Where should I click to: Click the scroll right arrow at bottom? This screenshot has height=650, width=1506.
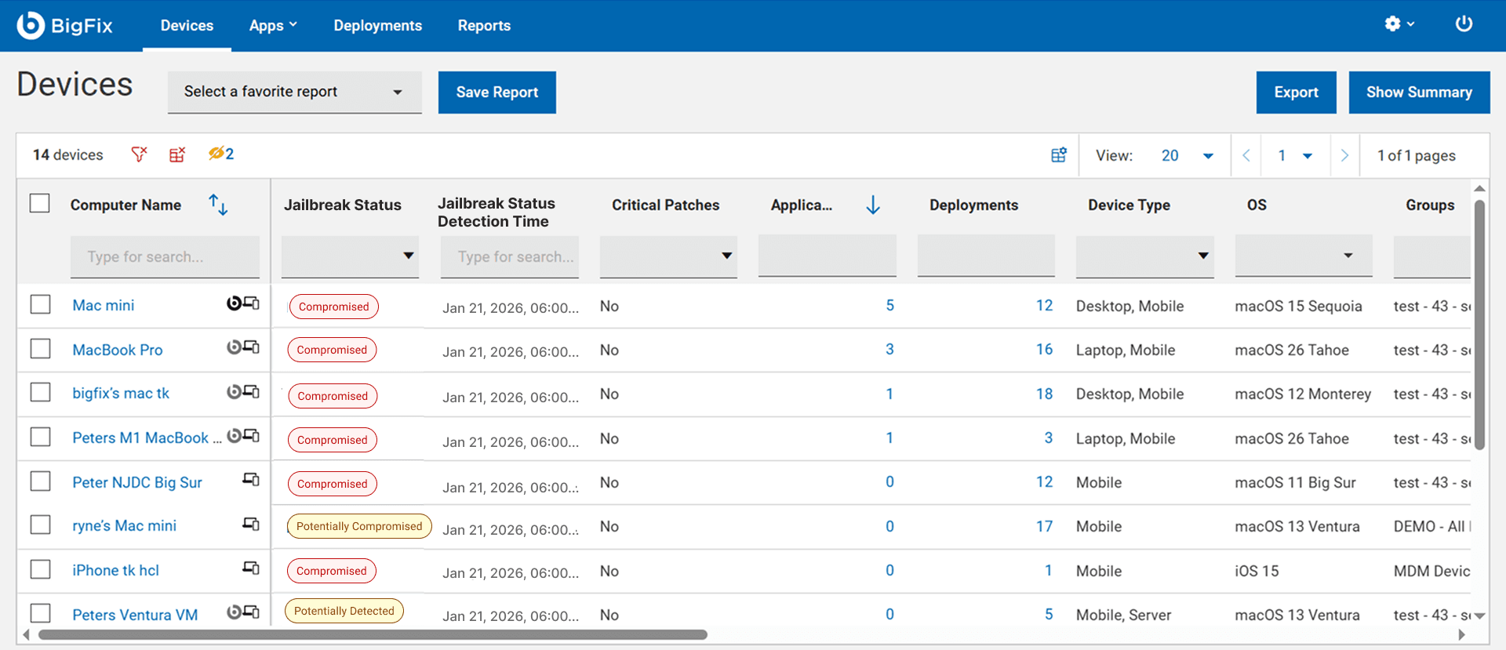1461,634
